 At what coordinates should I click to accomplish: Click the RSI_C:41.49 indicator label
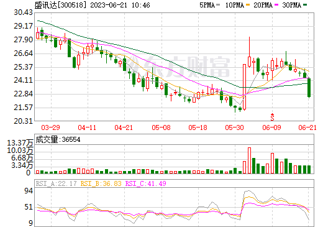(x=146, y=183)
